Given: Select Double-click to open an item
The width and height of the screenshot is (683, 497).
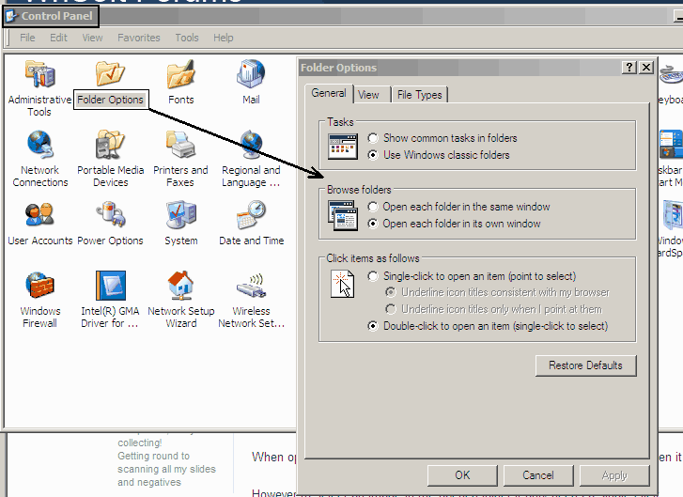Looking at the screenshot, I should tap(488, 326).
